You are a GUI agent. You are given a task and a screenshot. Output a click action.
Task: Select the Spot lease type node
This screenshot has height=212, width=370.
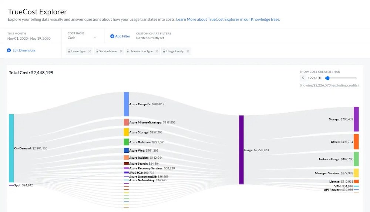(11, 185)
